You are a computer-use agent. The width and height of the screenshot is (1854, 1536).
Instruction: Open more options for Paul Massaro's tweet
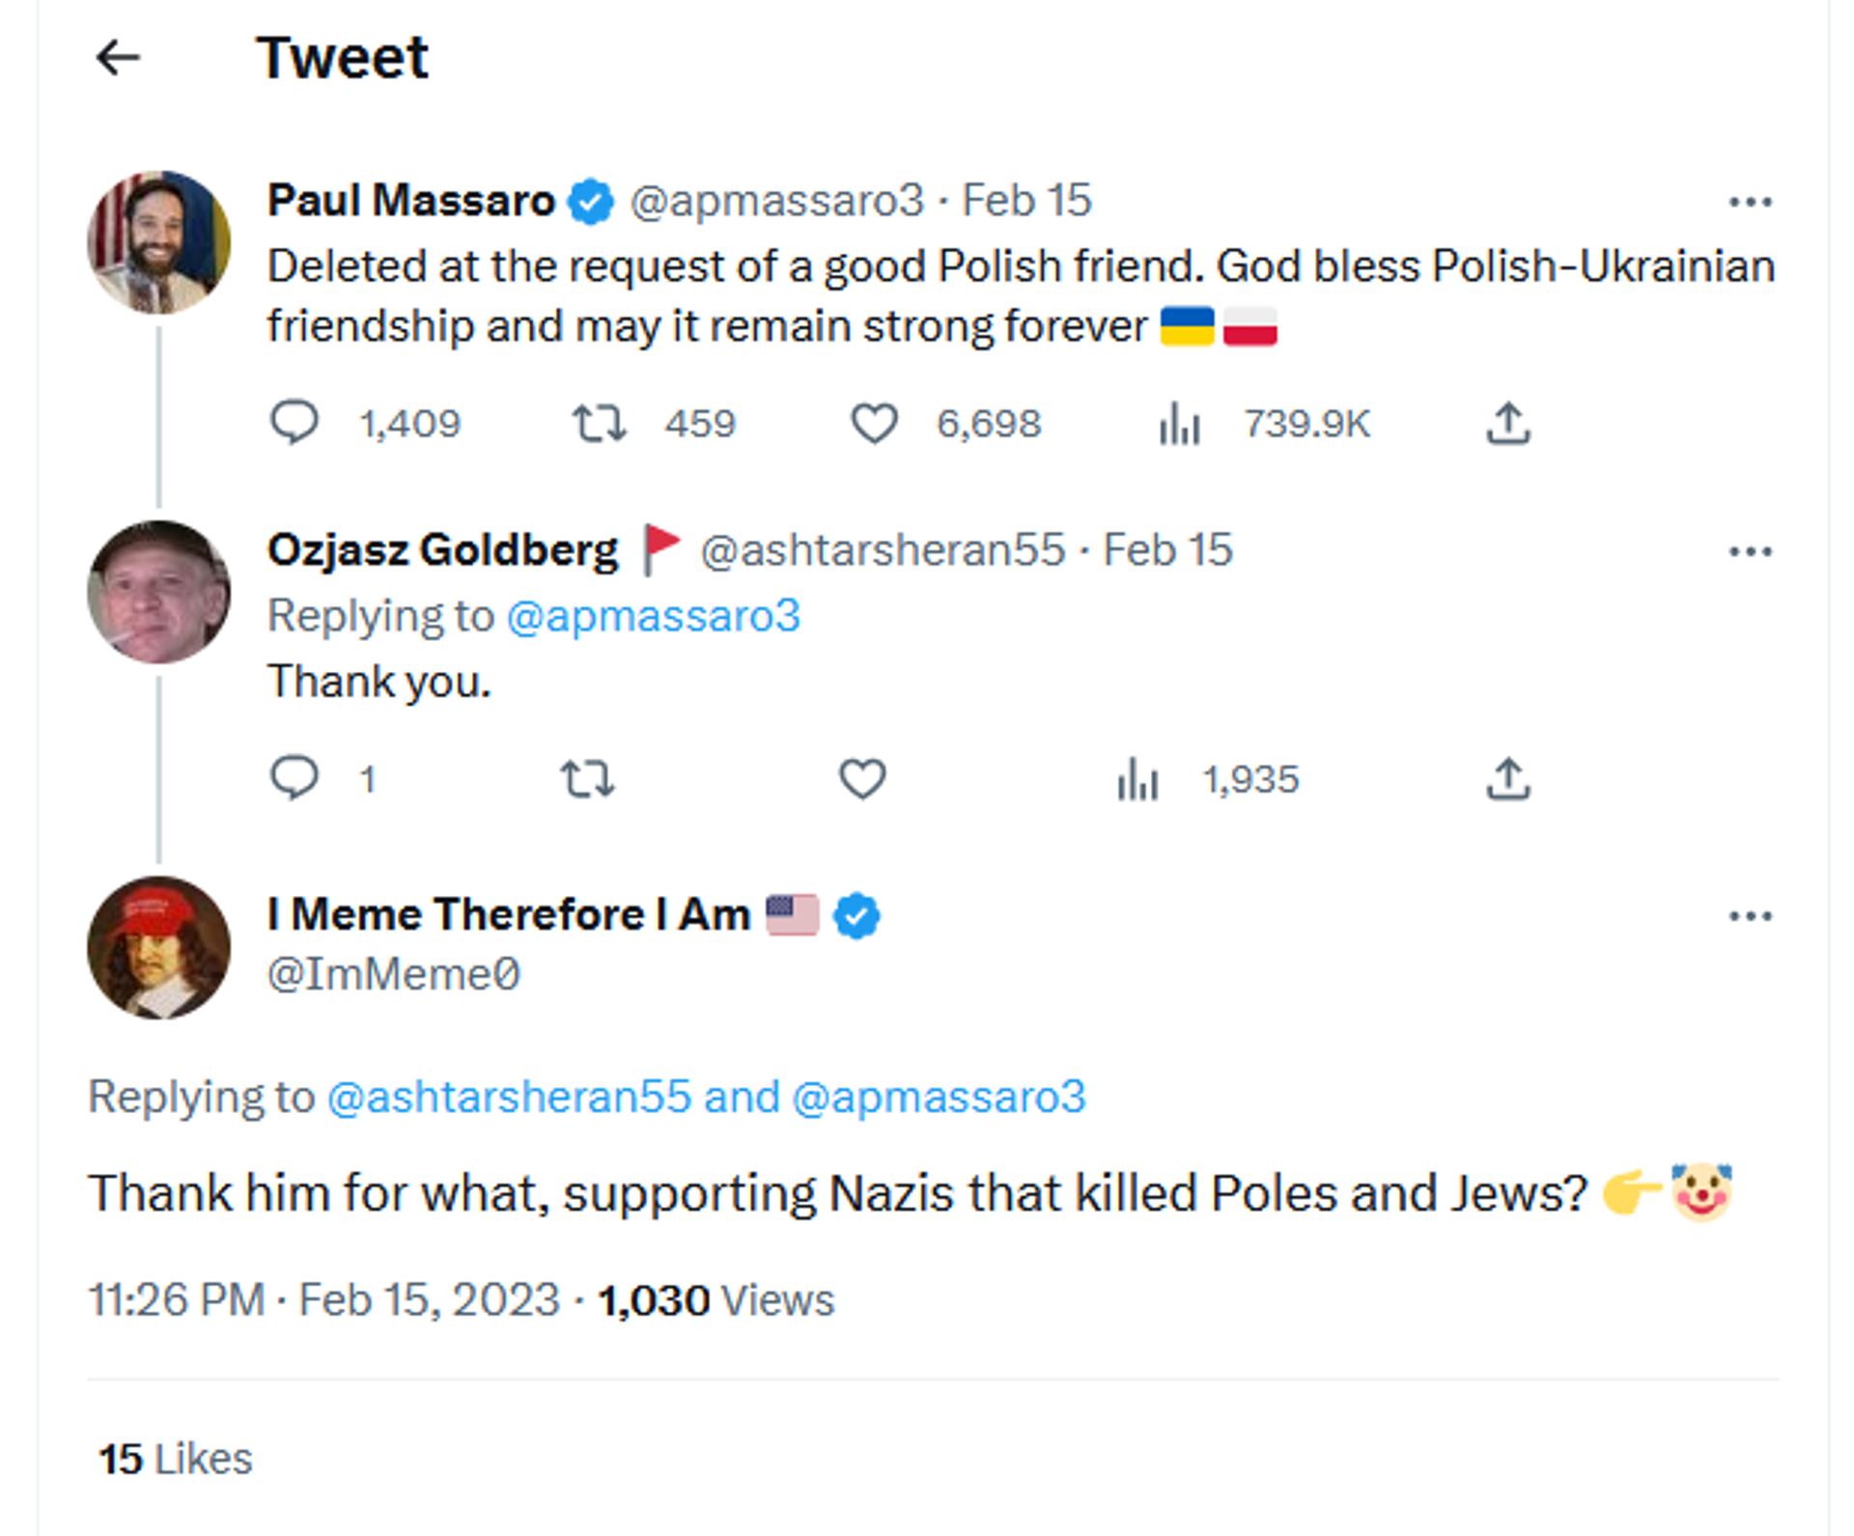1750,202
